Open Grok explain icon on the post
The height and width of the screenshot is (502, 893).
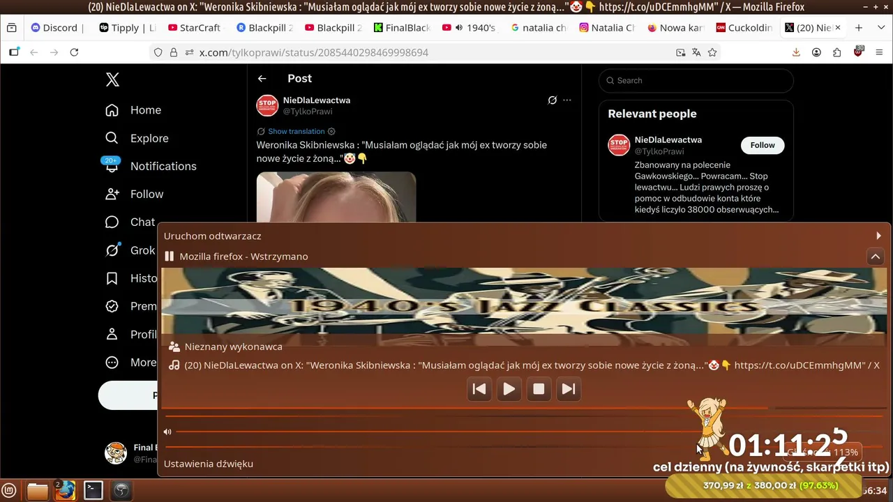coord(553,100)
